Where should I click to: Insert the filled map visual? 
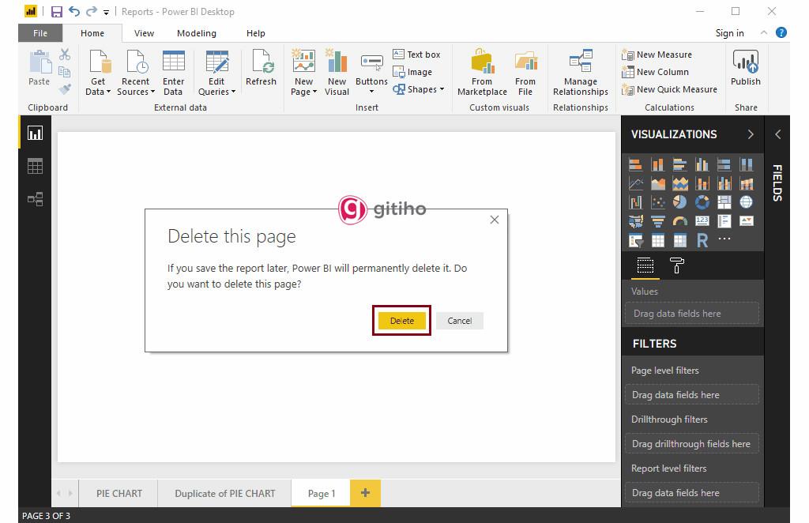(636, 221)
